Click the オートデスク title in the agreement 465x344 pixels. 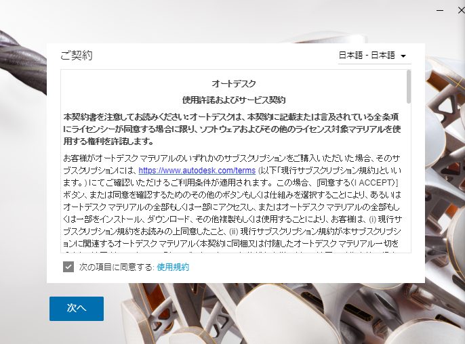click(x=234, y=84)
